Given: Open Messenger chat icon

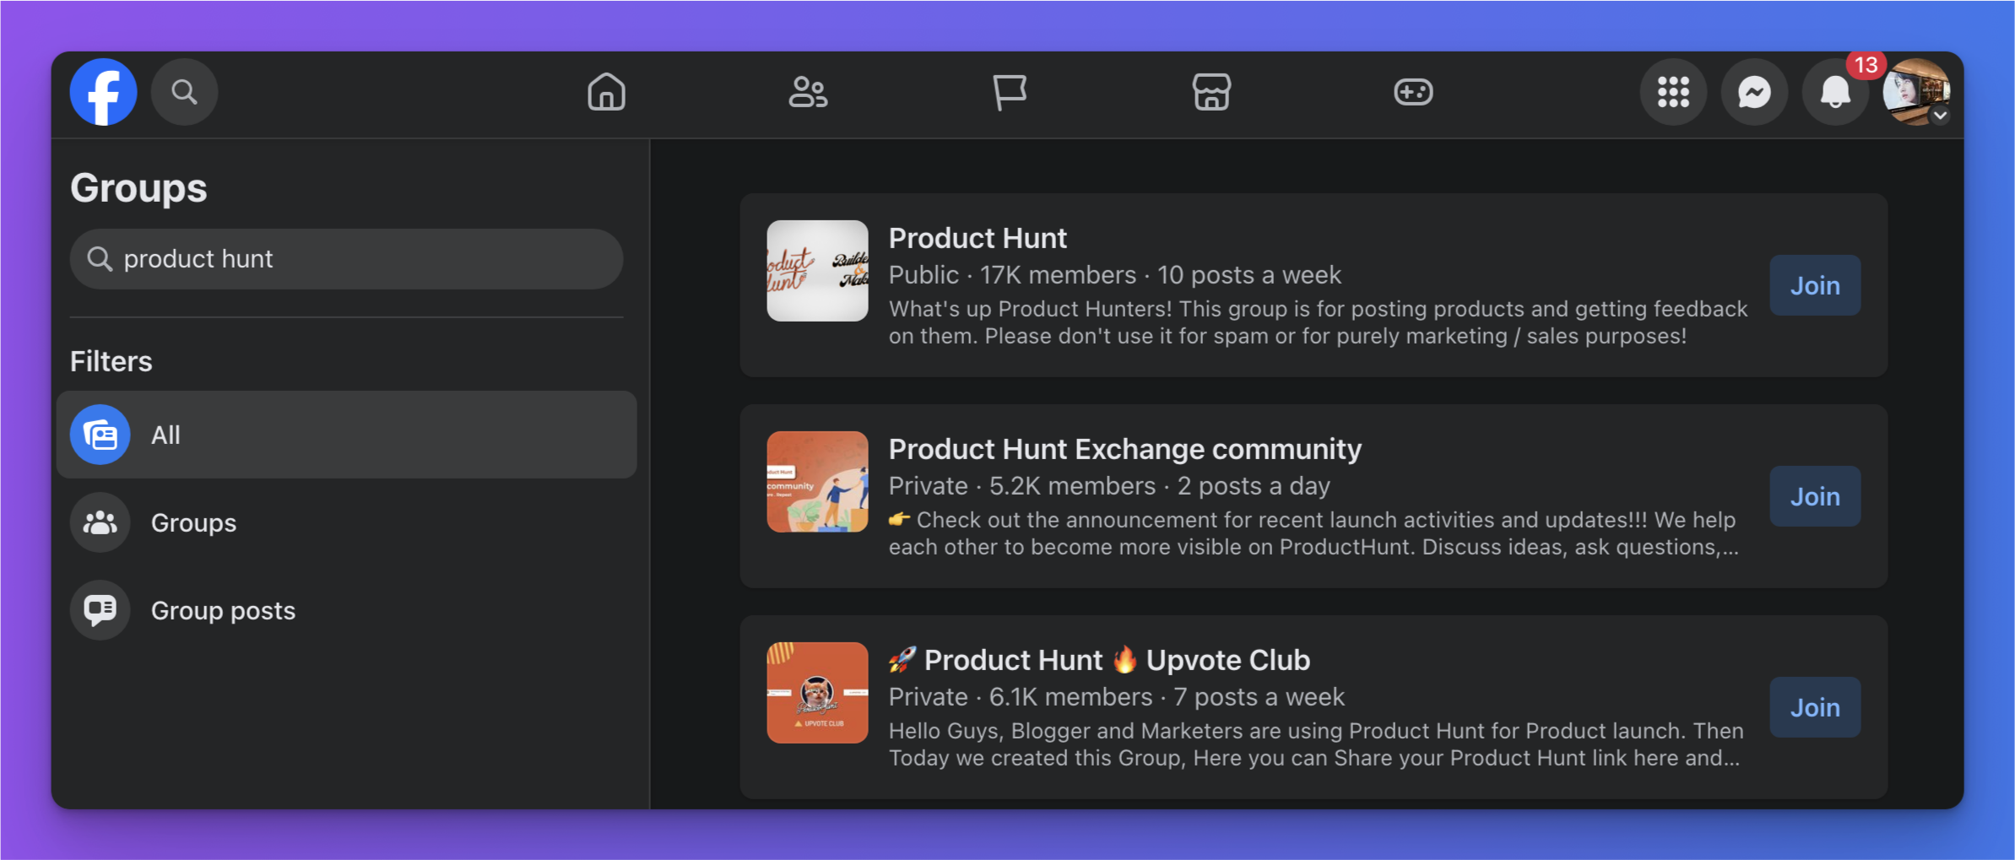Looking at the screenshot, I should (x=1754, y=92).
